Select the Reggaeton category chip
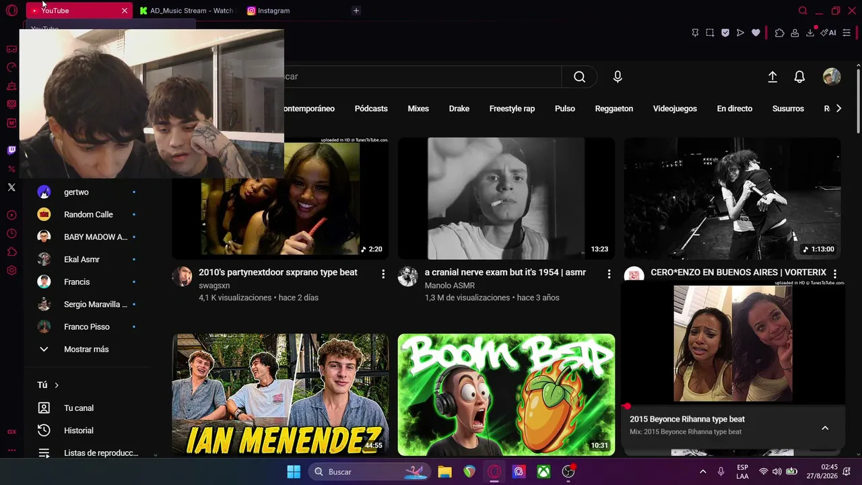 [614, 108]
